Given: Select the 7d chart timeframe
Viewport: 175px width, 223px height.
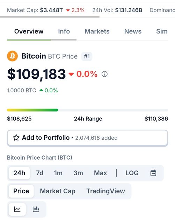Looking at the screenshot, I should tap(40, 173).
